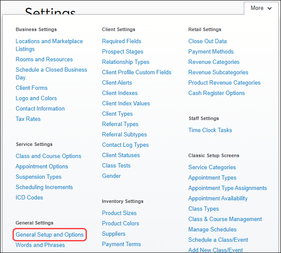Open Referral Subtypes settings

coord(125,135)
